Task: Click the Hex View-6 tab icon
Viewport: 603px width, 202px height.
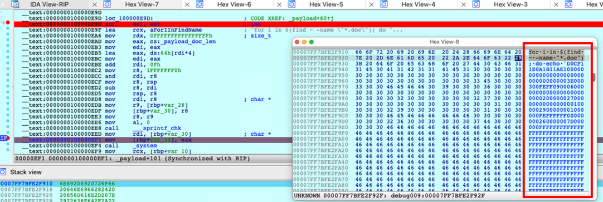Action: coord(200,4)
